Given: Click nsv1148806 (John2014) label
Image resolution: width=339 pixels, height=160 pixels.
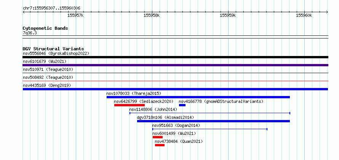Looking at the screenshot, I should tap(153, 109).
